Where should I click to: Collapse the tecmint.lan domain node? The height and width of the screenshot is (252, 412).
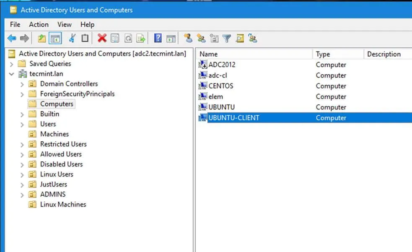pos(11,74)
